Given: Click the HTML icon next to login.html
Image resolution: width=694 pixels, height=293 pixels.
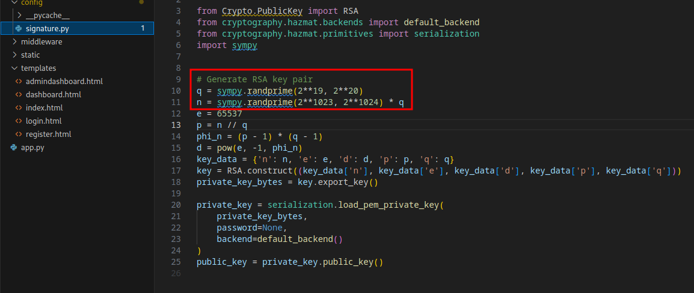Looking at the screenshot, I should [19, 121].
